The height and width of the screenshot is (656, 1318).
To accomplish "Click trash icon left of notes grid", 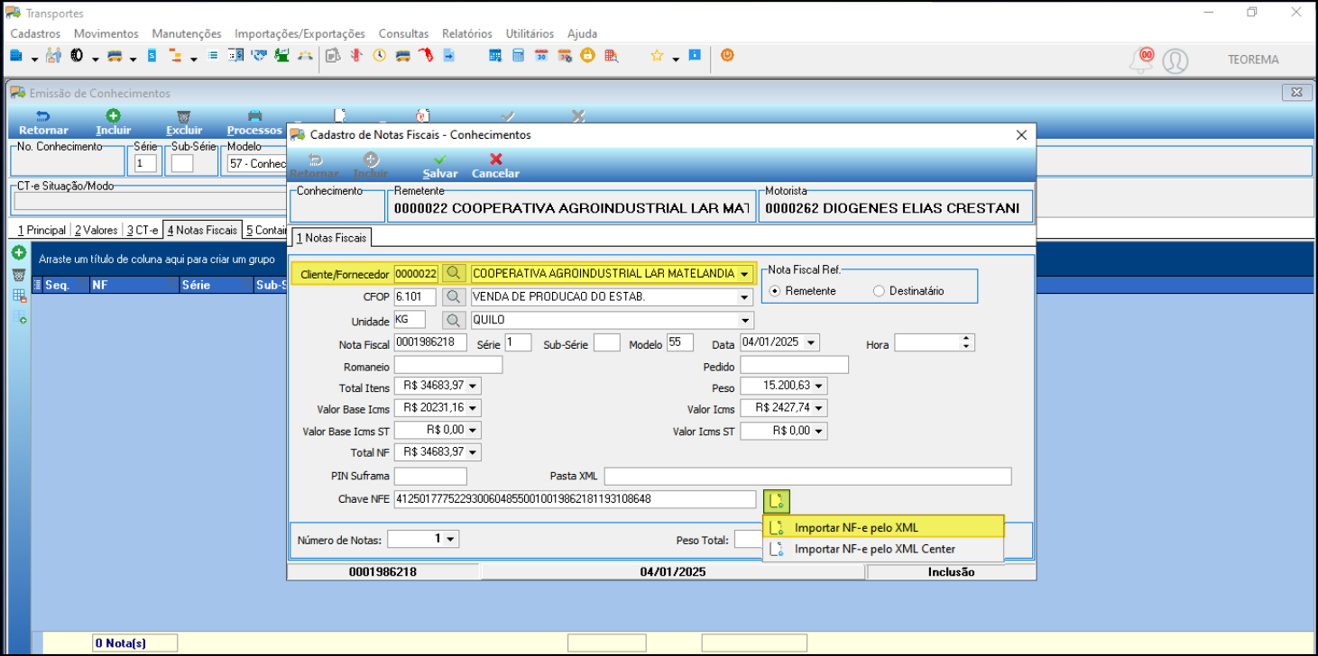I will click(18, 274).
